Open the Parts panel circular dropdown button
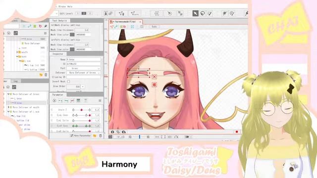317x178 pixels. 9,33
